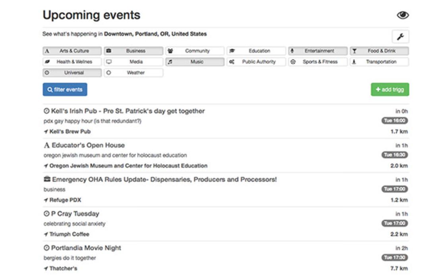This screenshot has width=429, height=275.
Task: Disable the Universal category filter
Action: [x=72, y=73]
